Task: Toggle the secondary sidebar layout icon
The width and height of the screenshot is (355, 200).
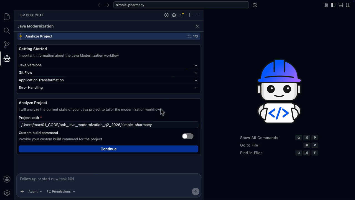Action: click(x=348, y=5)
